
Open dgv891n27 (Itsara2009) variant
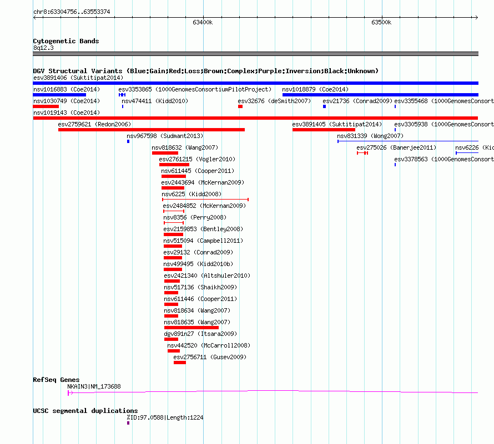(200, 334)
